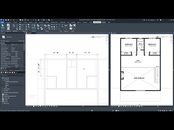Select the Offset tool
Viewport: 174px width, 130px height.
point(42,25)
